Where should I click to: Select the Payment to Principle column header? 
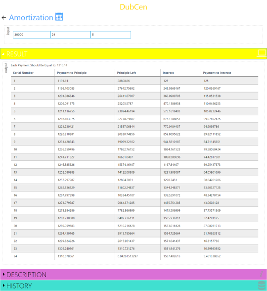(x=72, y=73)
